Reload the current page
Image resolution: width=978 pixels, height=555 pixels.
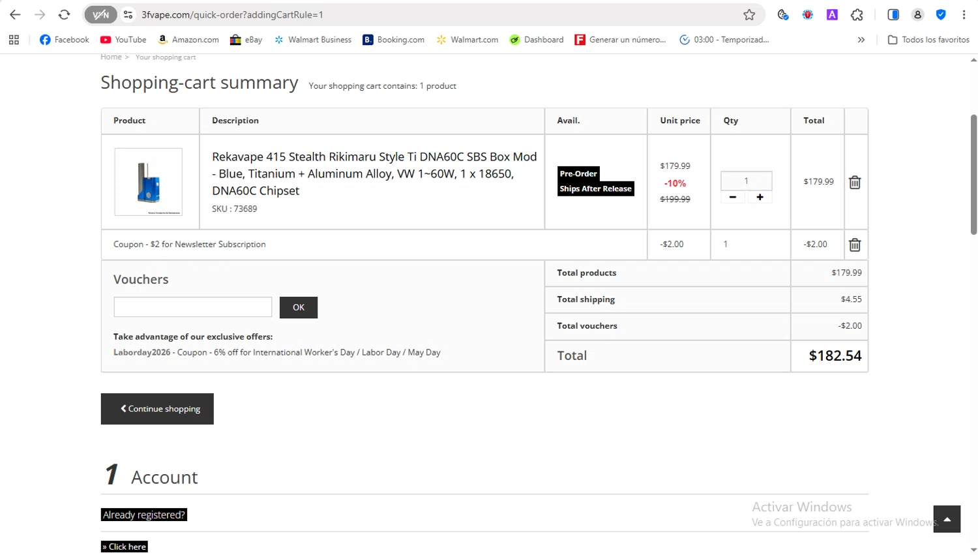64,14
